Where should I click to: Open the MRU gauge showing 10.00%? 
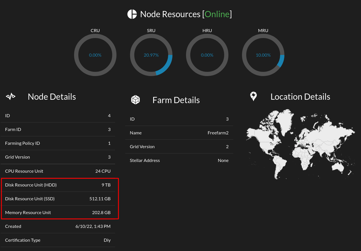[x=263, y=55]
